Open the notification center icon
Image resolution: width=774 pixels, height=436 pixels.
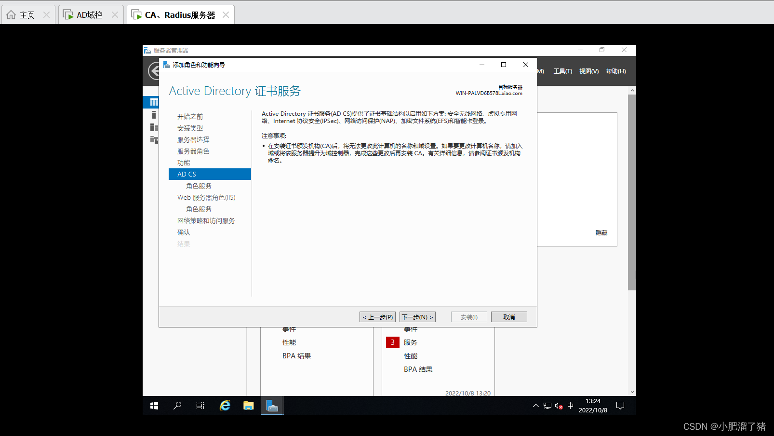[x=620, y=406]
